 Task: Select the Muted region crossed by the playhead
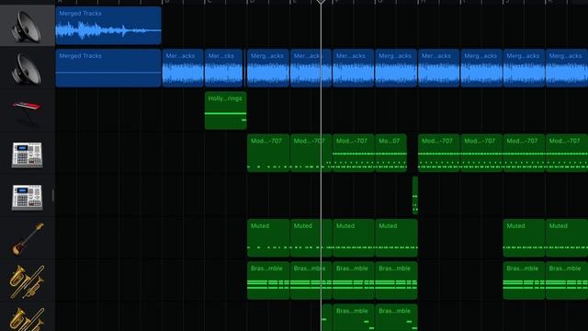(311, 238)
